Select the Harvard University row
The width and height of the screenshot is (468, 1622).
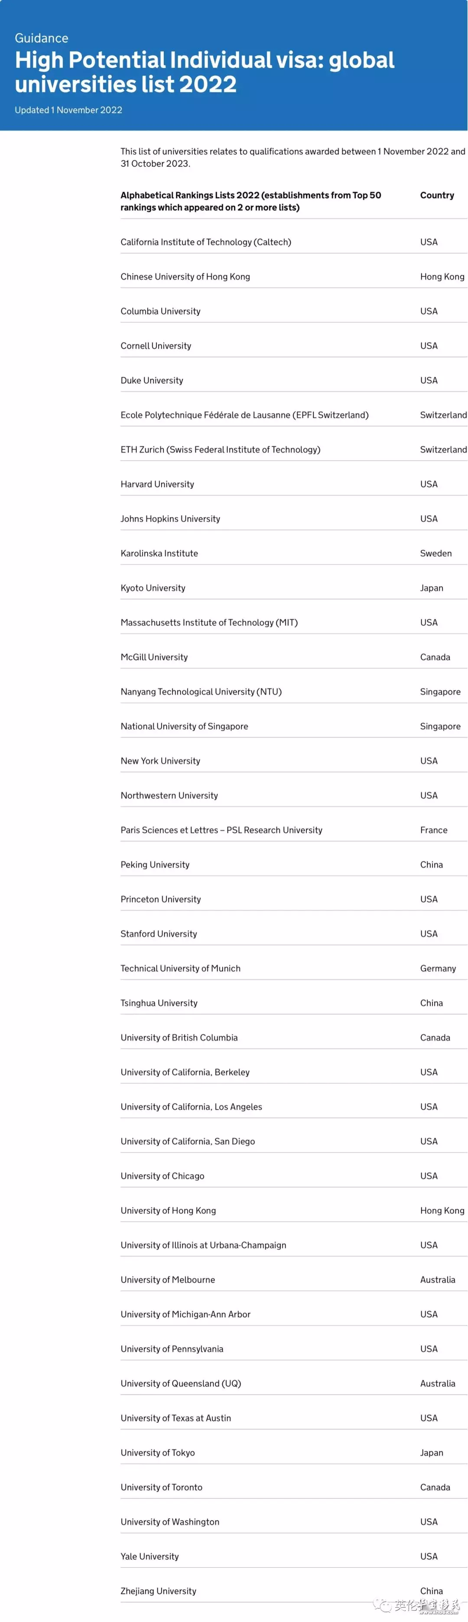(x=294, y=484)
